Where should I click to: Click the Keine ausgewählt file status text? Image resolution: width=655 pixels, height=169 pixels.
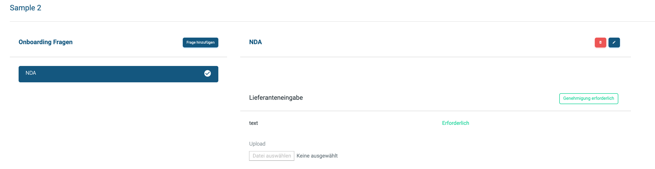(317, 156)
